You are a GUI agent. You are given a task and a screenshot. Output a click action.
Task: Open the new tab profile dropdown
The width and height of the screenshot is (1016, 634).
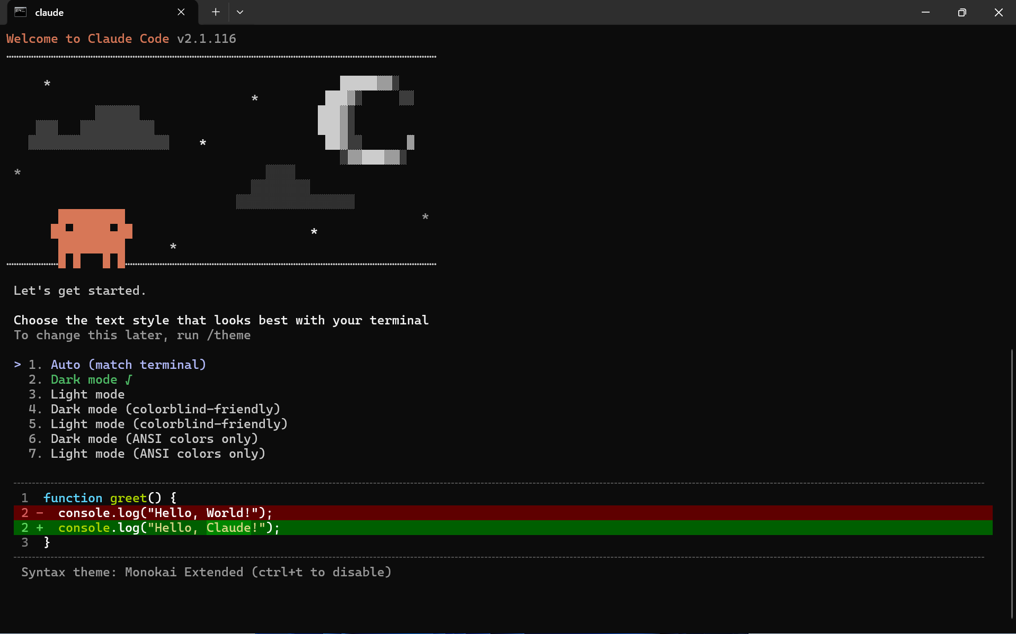(x=240, y=12)
